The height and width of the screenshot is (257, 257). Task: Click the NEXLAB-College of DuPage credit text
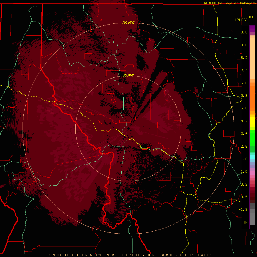pos(228,3)
